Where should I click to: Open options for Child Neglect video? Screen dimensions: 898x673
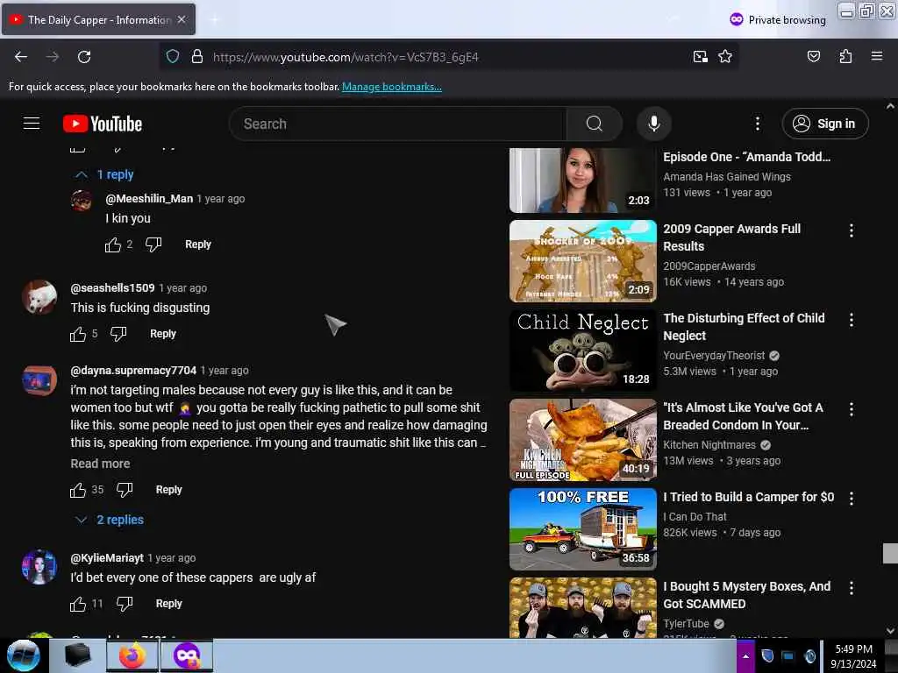(x=851, y=320)
